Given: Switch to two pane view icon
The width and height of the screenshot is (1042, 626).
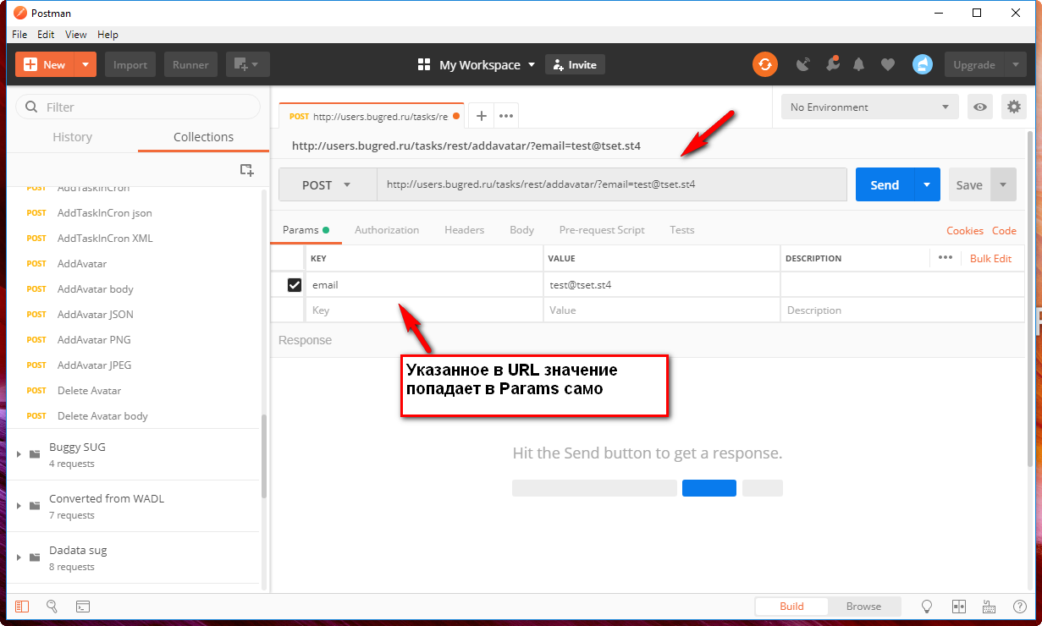Looking at the screenshot, I should tap(959, 606).
